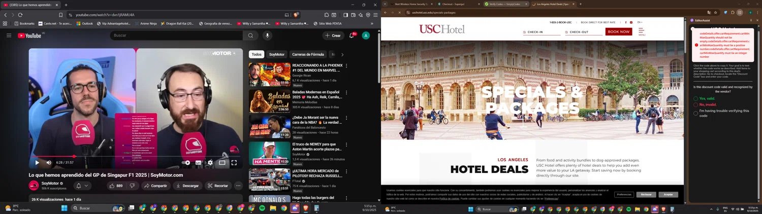Play the SoyMotor video
Screen dimensions: 762x214
[x=37, y=163]
